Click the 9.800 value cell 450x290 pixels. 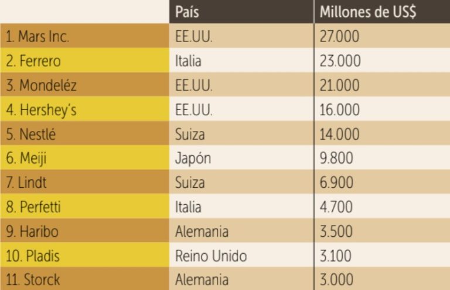[x=336, y=158]
